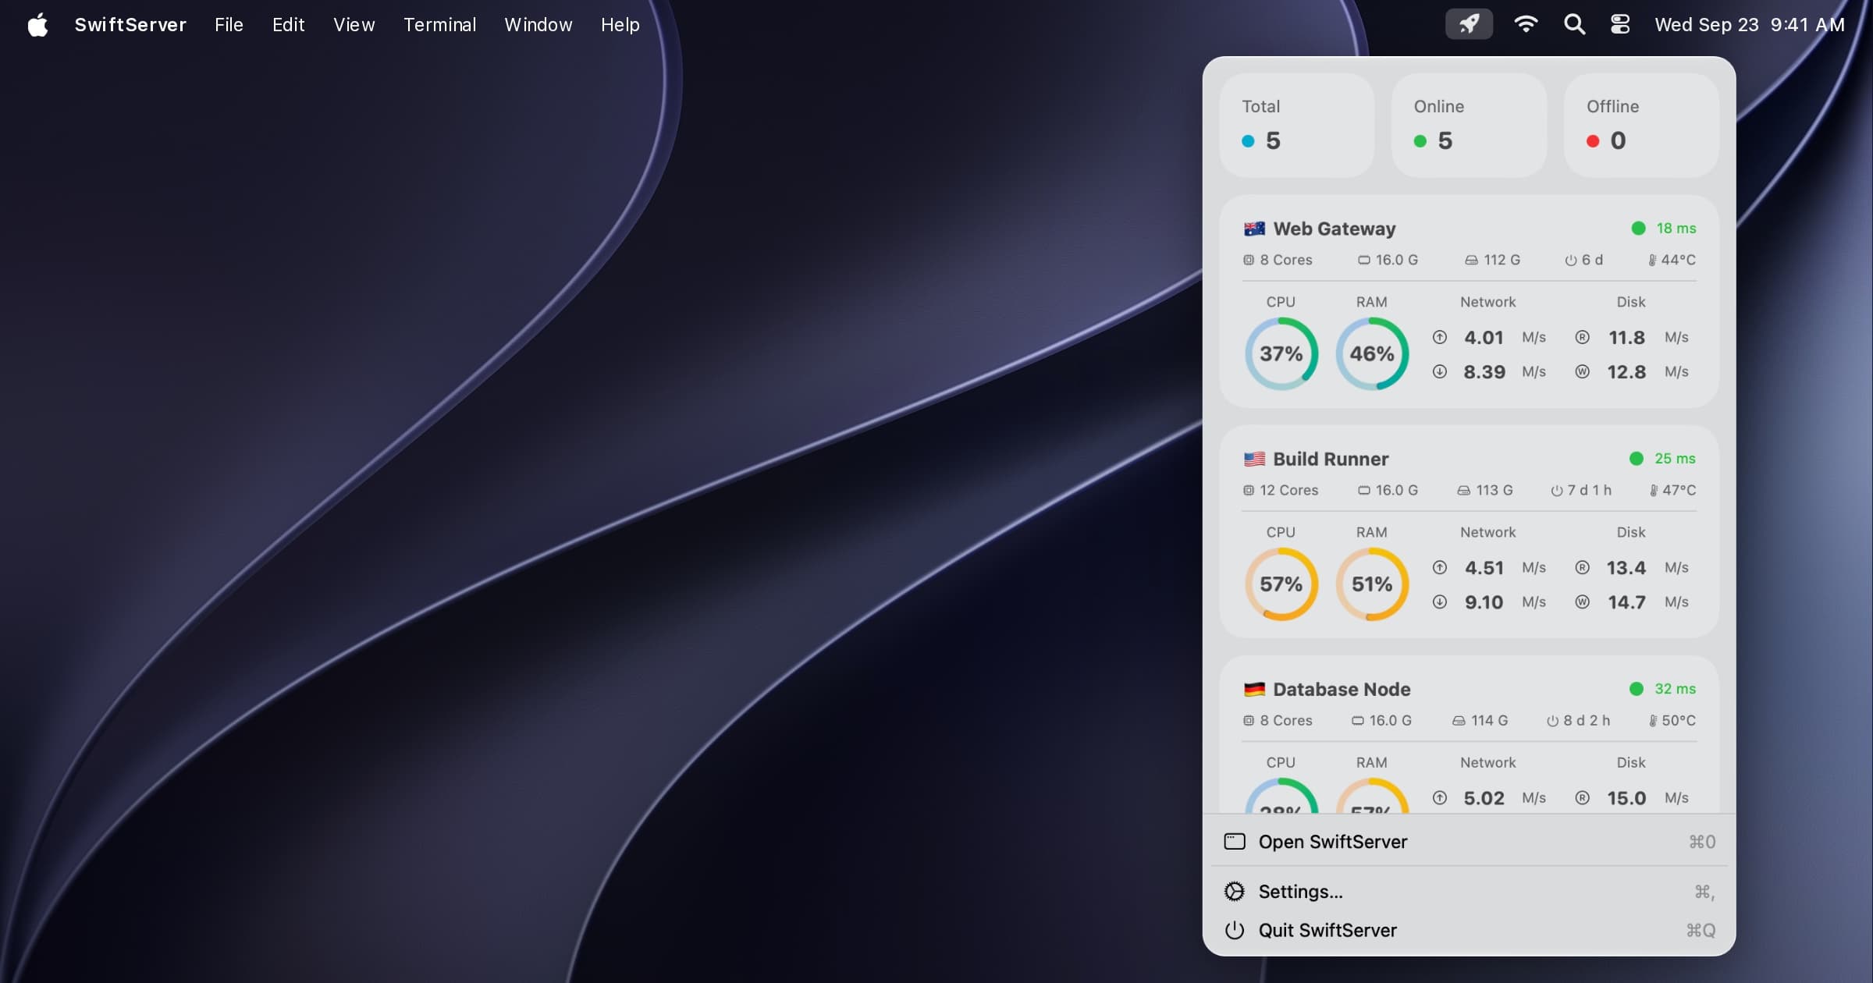
Task: Open the Terminal menu
Action: [439, 24]
